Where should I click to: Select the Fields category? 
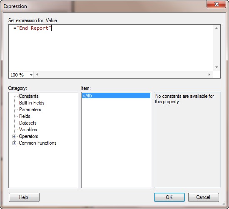click(x=25, y=116)
